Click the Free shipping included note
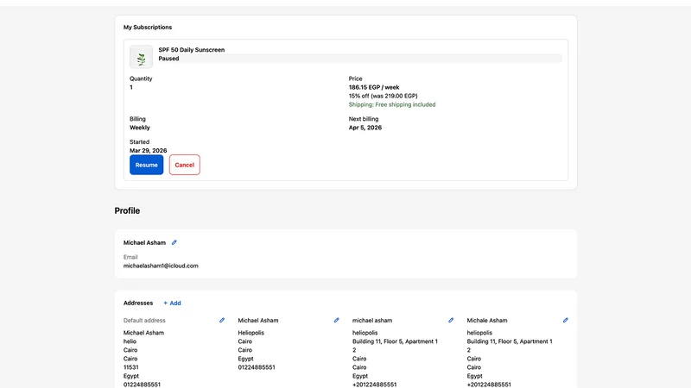This screenshot has width=691, height=388. click(x=392, y=104)
